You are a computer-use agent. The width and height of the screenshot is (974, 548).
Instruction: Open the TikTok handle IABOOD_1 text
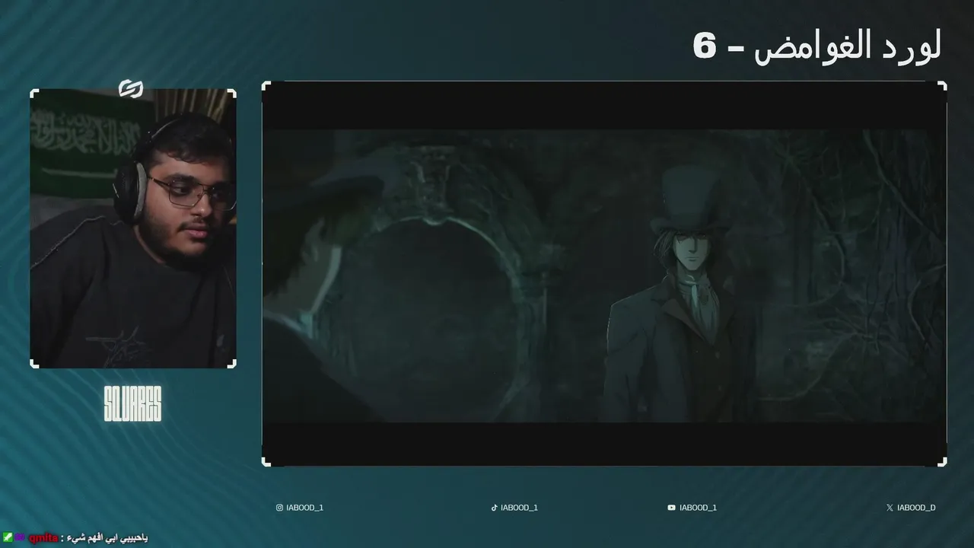pyautogui.click(x=520, y=508)
